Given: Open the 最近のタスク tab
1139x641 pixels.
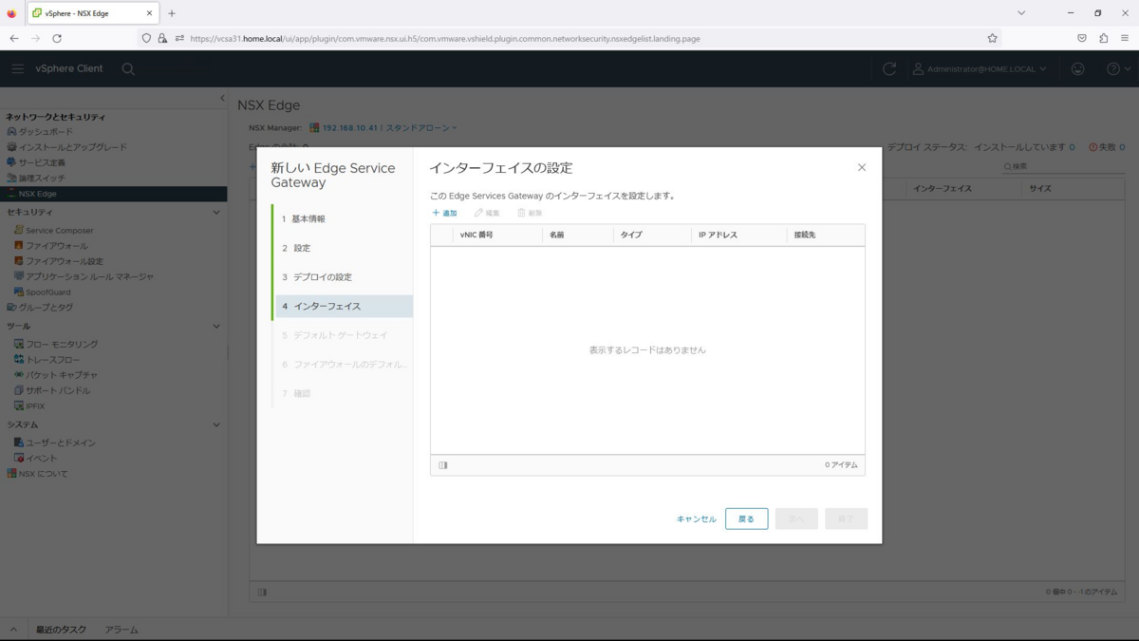Looking at the screenshot, I should [x=61, y=630].
